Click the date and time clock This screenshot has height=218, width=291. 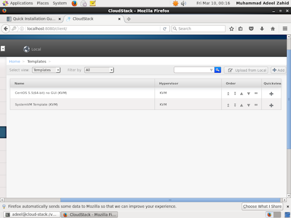pos(213,3)
